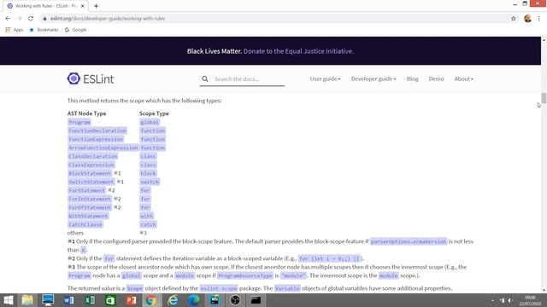
Task: Click the ArrowFunctionExpression code label
Action: click(103, 148)
